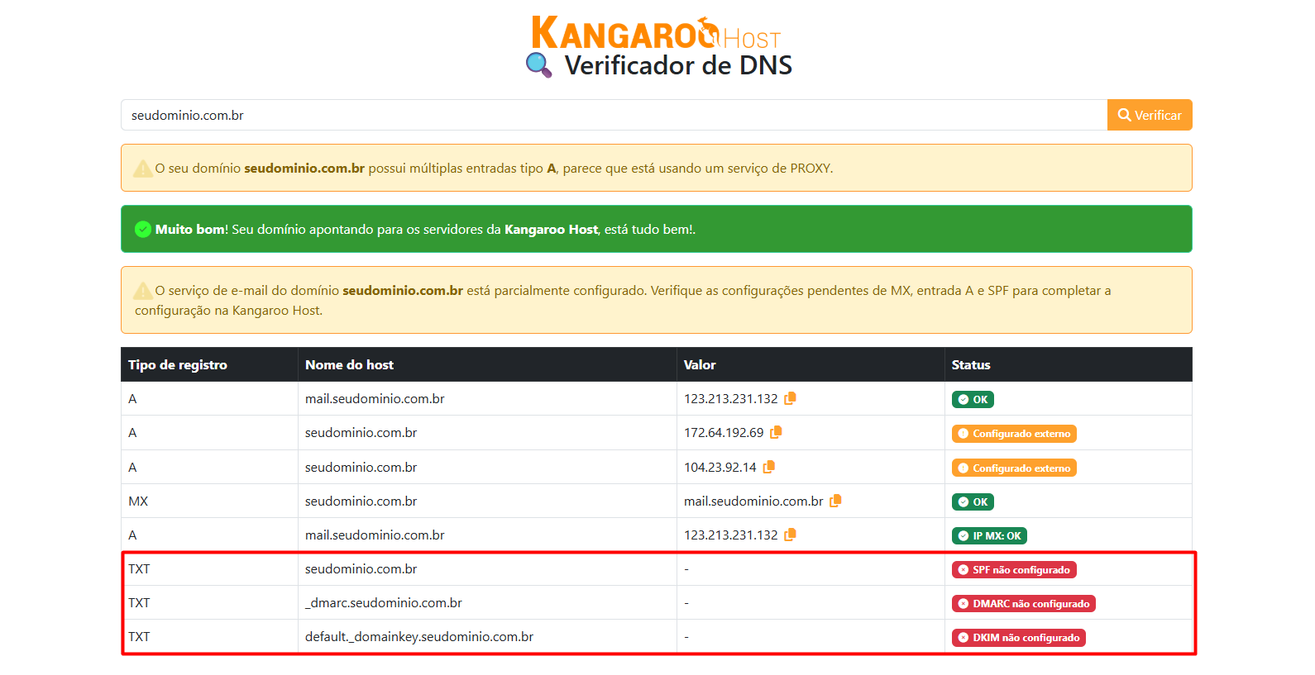Click the Verificar search button

tap(1150, 115)
